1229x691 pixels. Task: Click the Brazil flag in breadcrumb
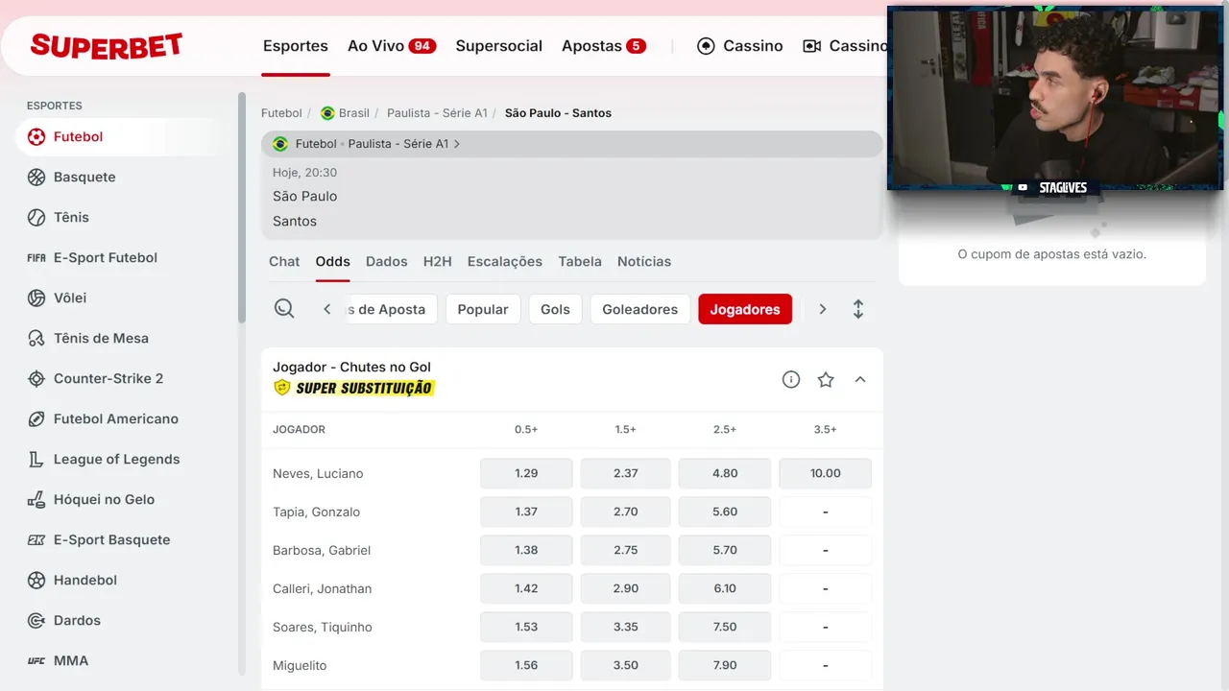point(327,113)
